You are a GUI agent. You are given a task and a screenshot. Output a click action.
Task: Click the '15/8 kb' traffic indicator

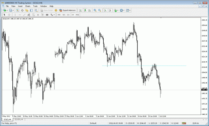click(196, 123)
